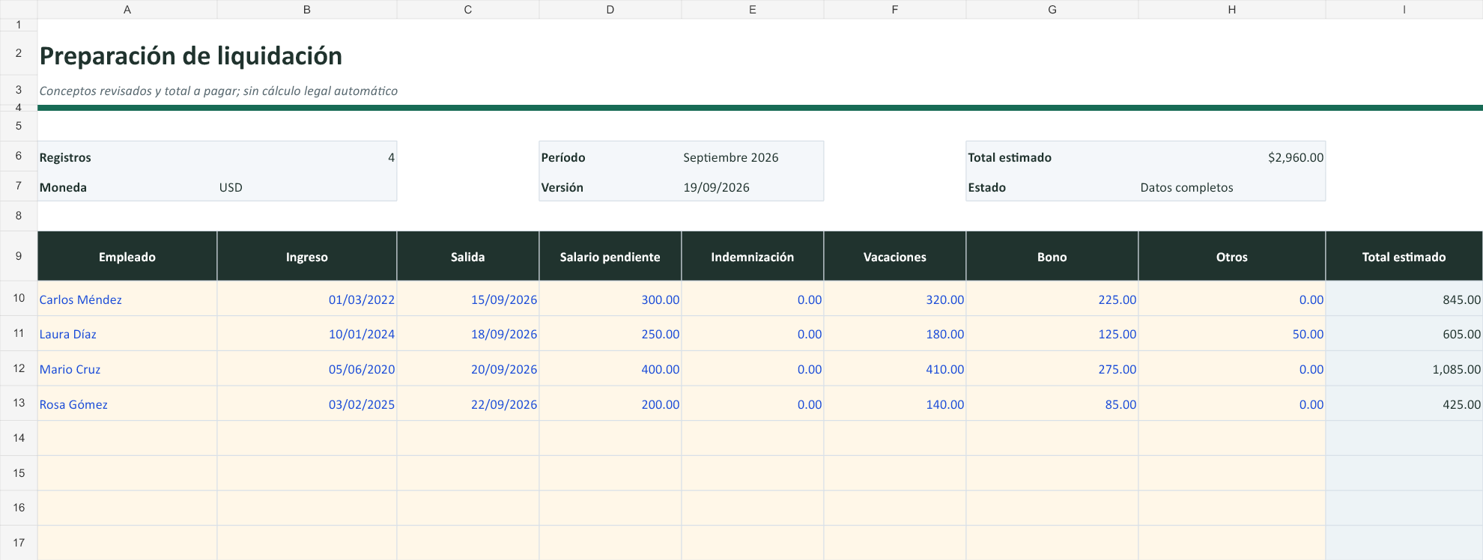
Task: Click the 'Salario pendiente' table header
Action: 610,257
